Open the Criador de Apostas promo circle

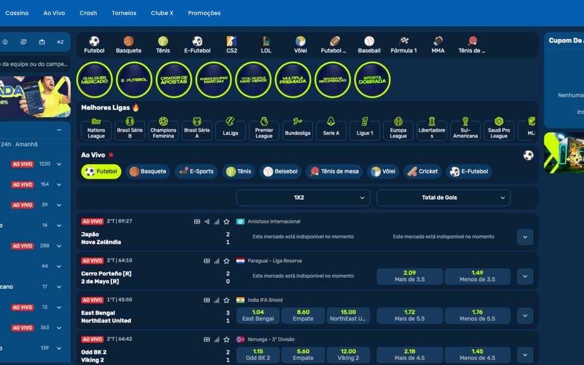click(x=174, y=80)
